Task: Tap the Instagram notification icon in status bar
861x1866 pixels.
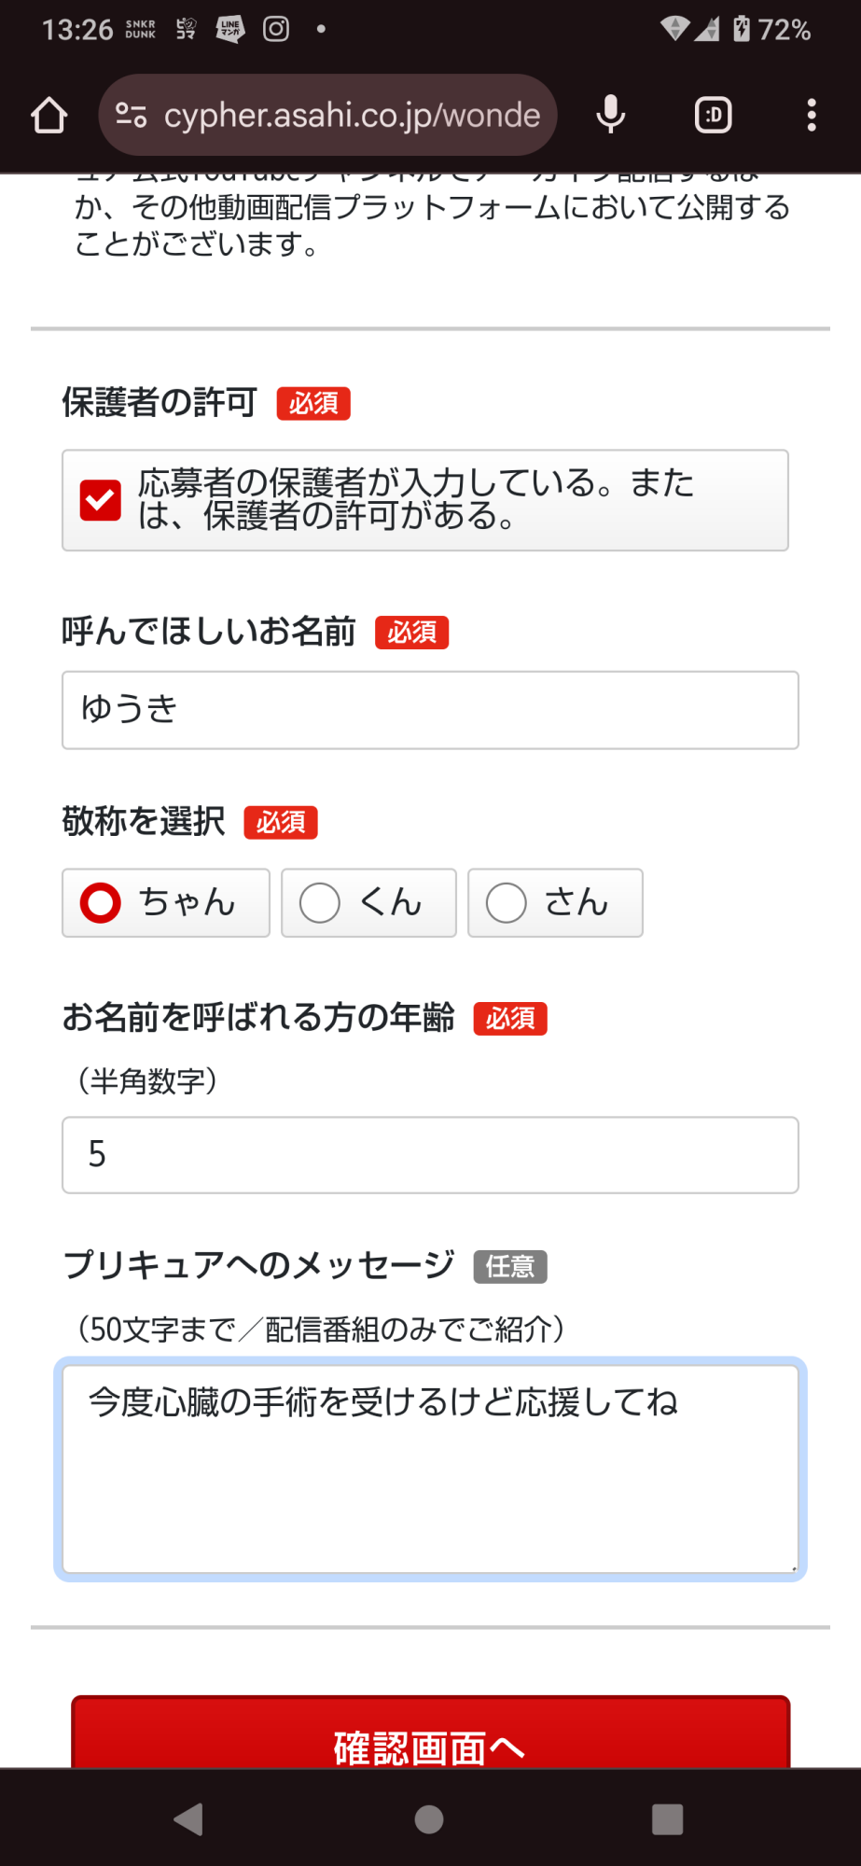Action: click(x=276, y=29)
